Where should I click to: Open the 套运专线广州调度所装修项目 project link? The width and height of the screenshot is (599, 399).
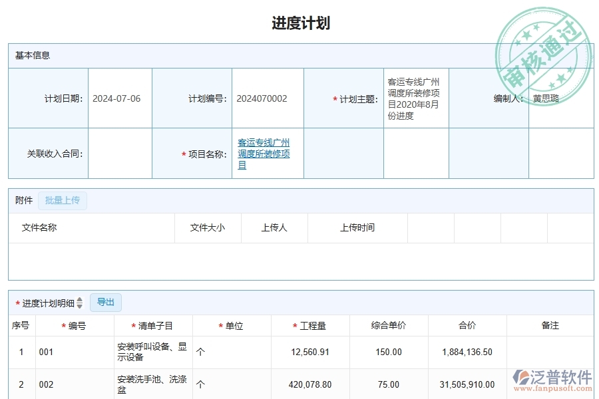coord(266,153)
